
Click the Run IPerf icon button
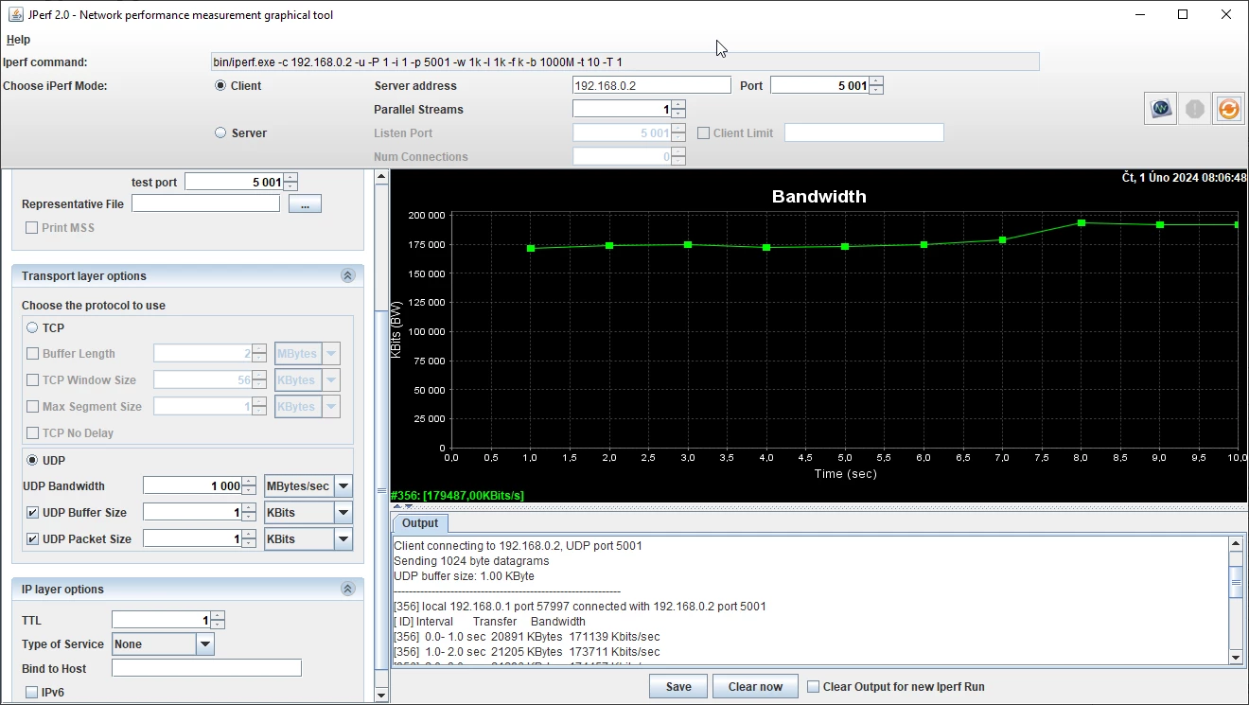[x=1161, y=109]
